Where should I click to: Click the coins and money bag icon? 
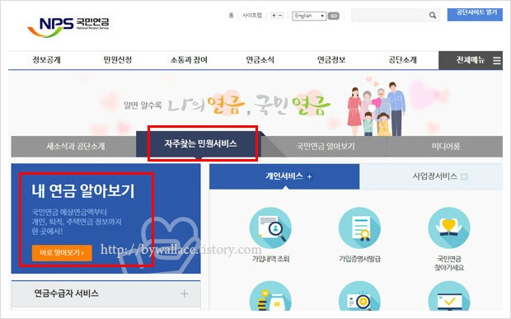coord(270,297)
